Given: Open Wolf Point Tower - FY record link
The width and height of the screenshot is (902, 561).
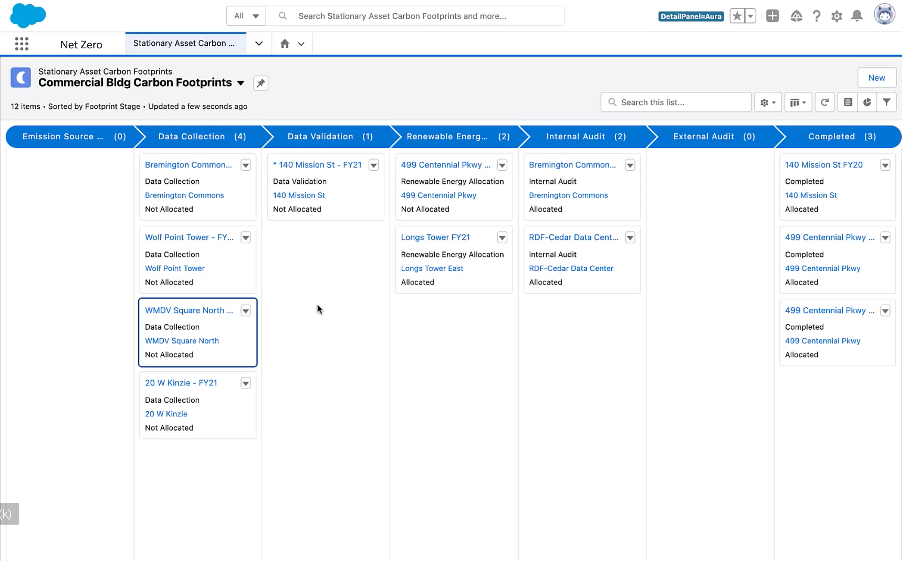Looking at the screenshot, I should pos(189,237).
